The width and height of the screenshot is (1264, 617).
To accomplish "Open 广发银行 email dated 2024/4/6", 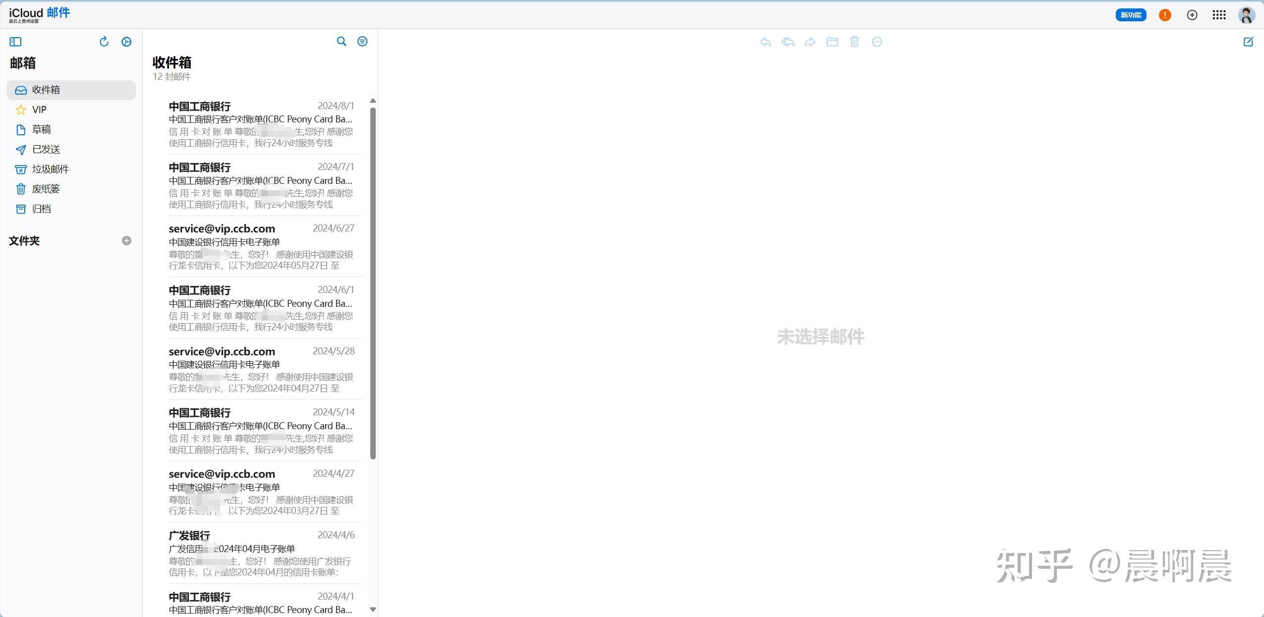I will point(261,553).
